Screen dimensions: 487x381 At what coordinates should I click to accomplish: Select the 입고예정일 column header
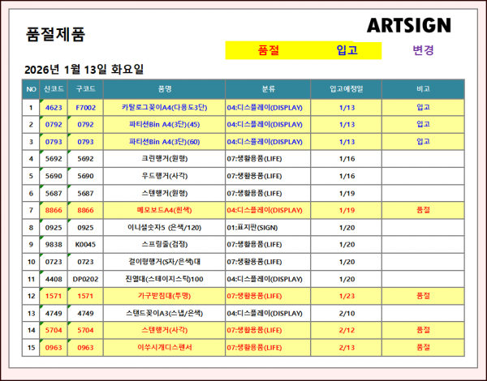pyautogui.click(x=347, y=89)
